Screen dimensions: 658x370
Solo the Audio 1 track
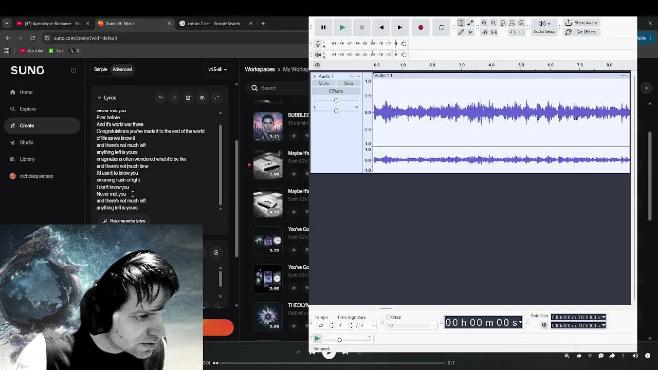[349, 83]
